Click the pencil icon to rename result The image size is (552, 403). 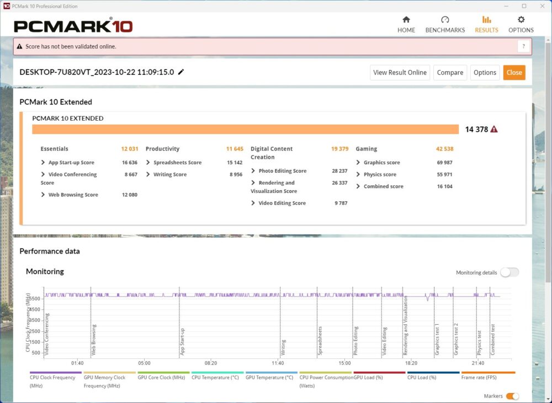[x=181, y=72]
